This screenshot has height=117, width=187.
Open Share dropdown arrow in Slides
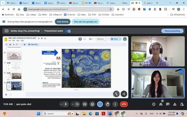120,39
